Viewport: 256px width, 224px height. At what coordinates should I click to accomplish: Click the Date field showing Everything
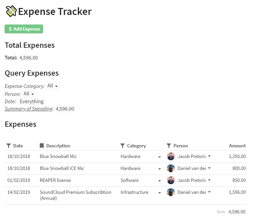31,102
